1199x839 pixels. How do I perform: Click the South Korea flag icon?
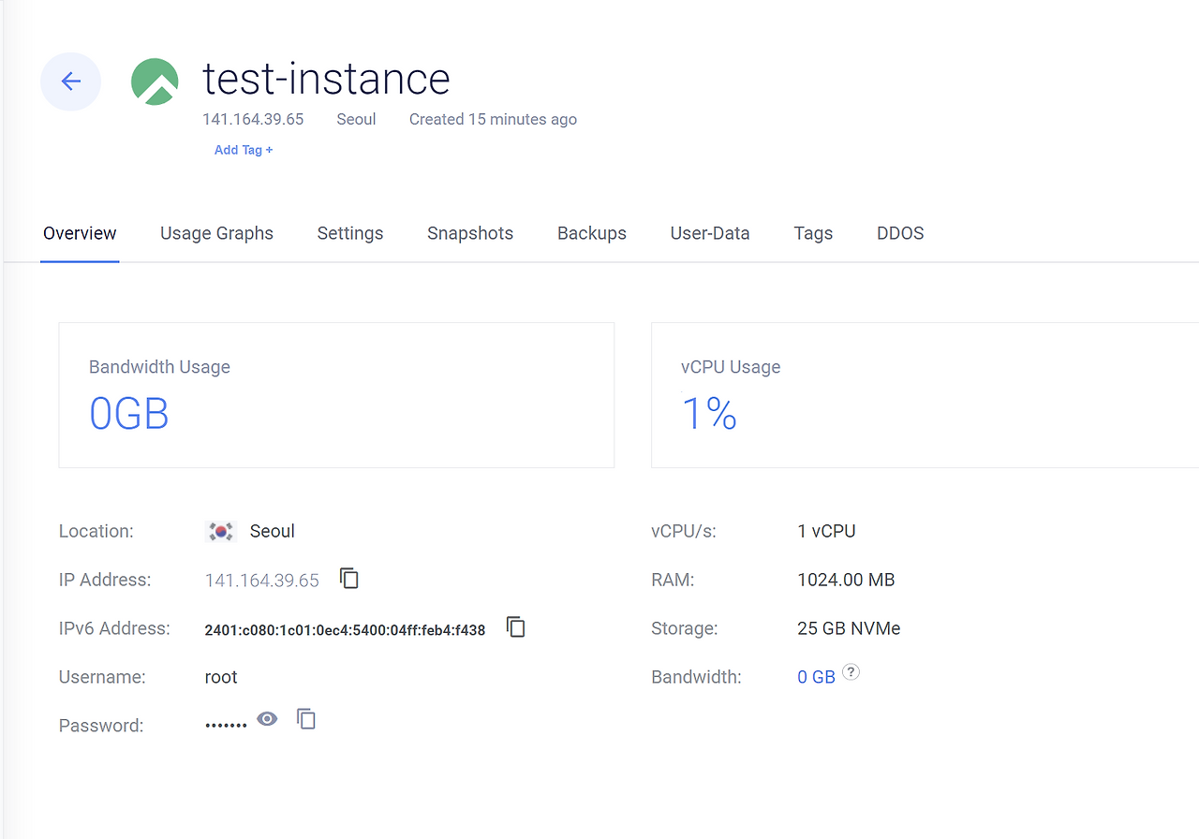(x=221, y=531)
